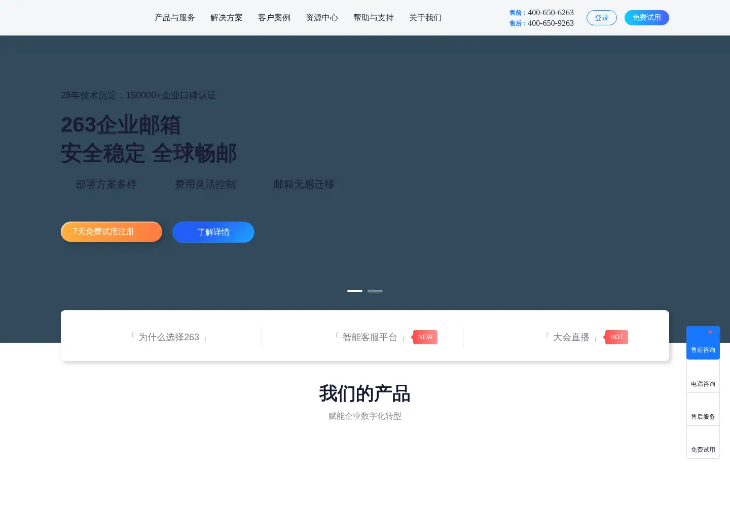Click 免费试用 in the side panel
Image resolution: width=730 pixels, height=507 pixels.
click(703, 442)
